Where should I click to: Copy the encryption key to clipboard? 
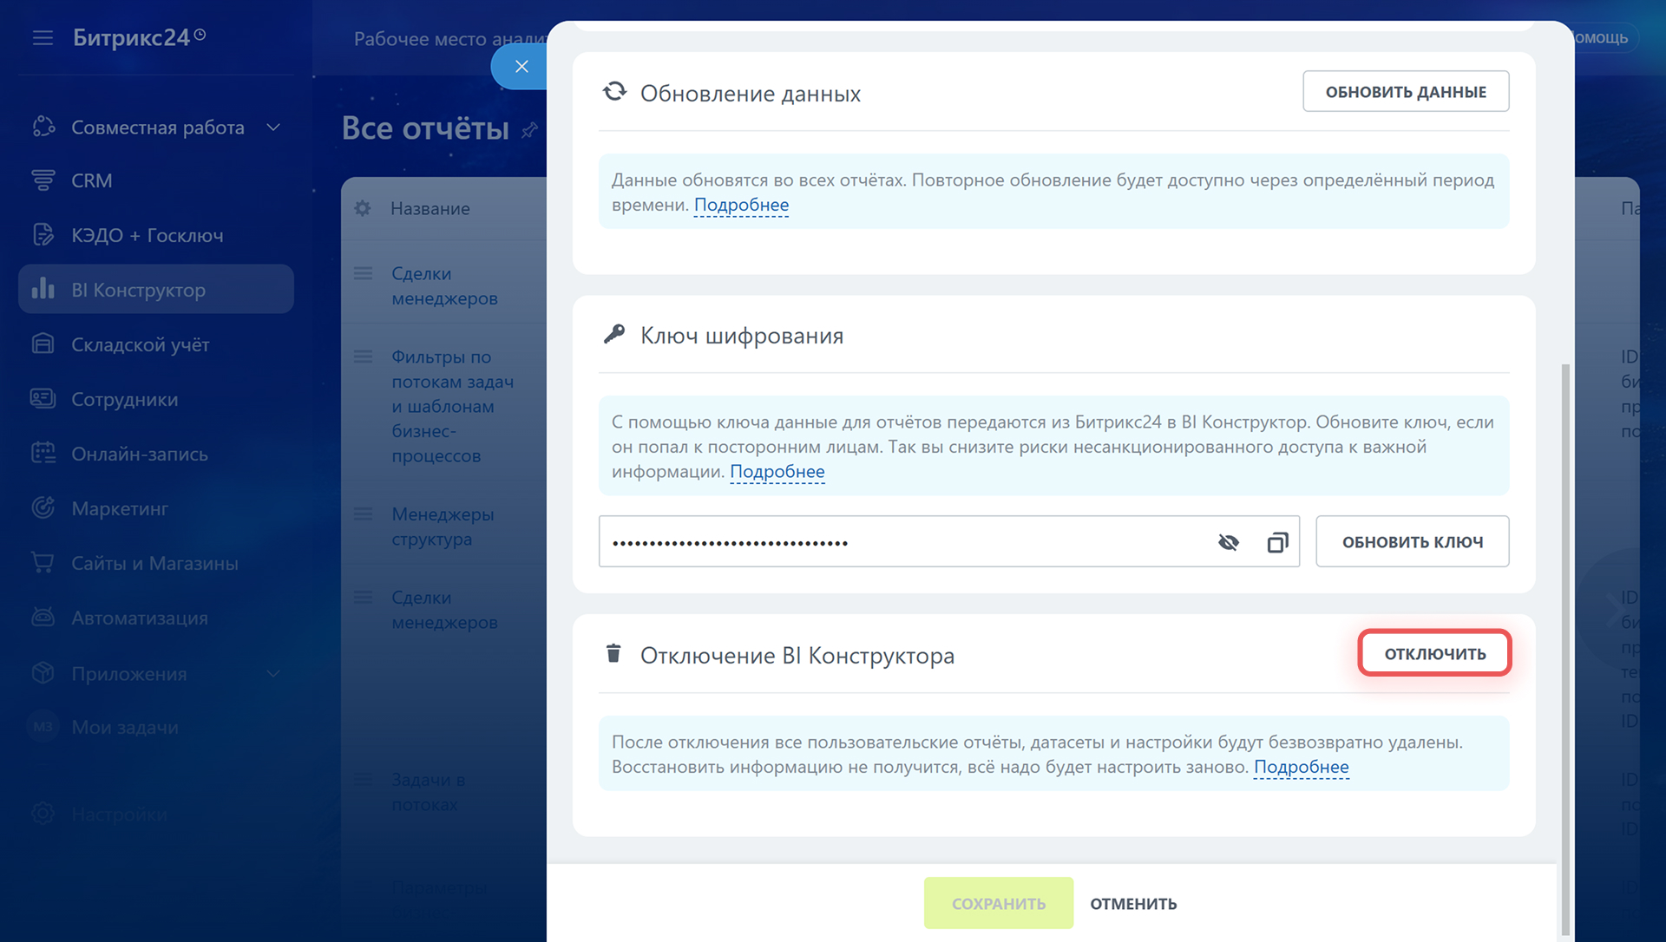coord(1277,542)
